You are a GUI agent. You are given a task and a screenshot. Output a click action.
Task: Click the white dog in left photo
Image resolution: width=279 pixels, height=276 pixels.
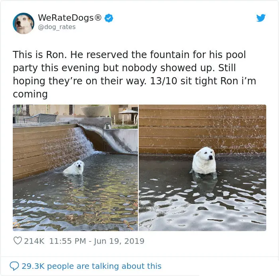[x=74, y=168]
